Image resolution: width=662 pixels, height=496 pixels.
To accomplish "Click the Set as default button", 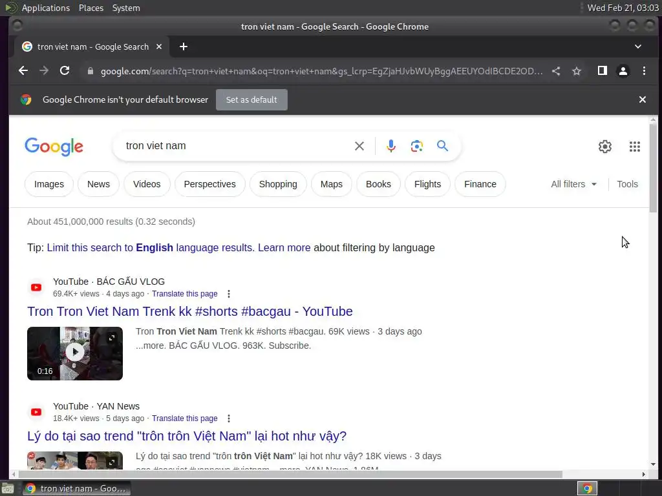I will (251, 99).
